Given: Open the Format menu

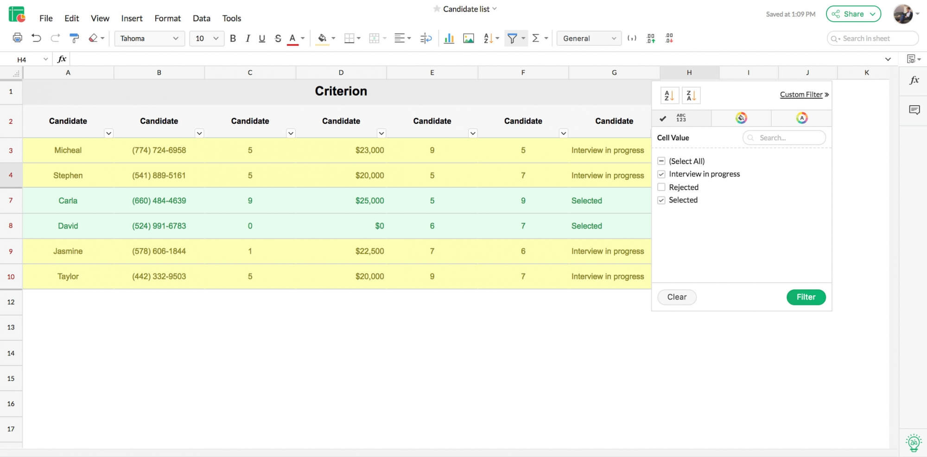Looking at the screenshot, I should [168, 19].
